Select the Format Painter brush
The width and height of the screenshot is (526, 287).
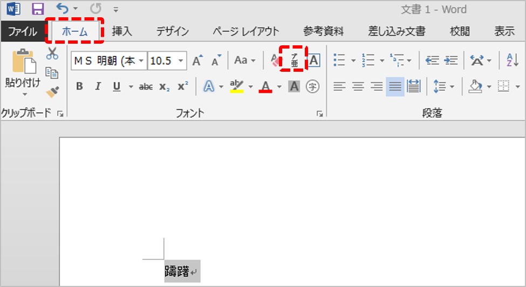point(53,92)
